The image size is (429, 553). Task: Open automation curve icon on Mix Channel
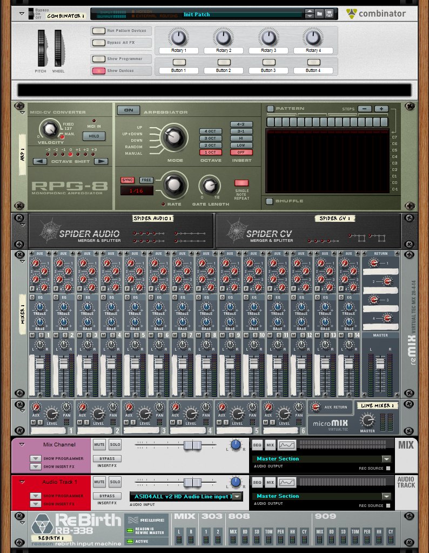pos(286,445)
